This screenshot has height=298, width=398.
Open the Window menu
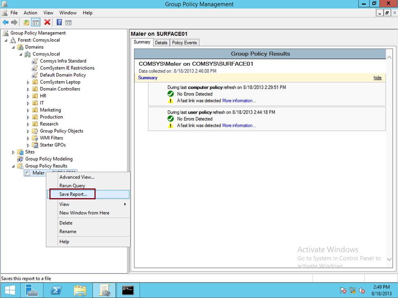click(68, 13)
